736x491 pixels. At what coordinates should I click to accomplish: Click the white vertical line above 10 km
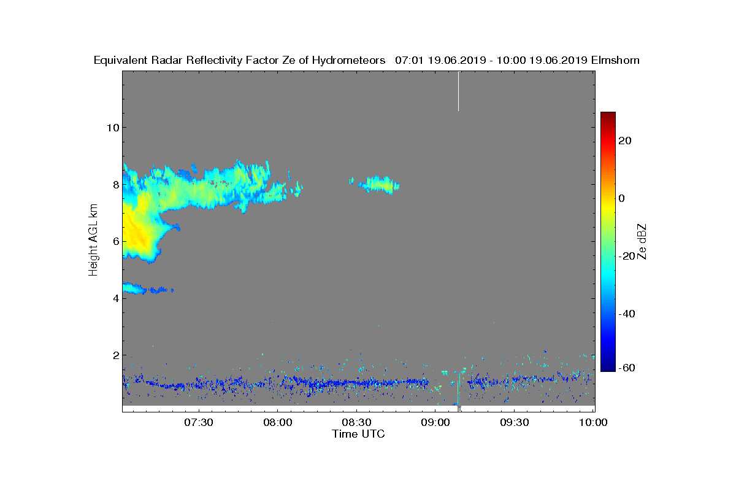tap(458, 91)
